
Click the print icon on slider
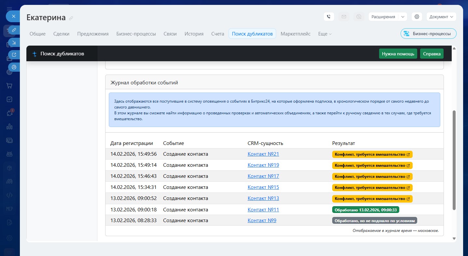pyautogui.click(x=14, y=67)
